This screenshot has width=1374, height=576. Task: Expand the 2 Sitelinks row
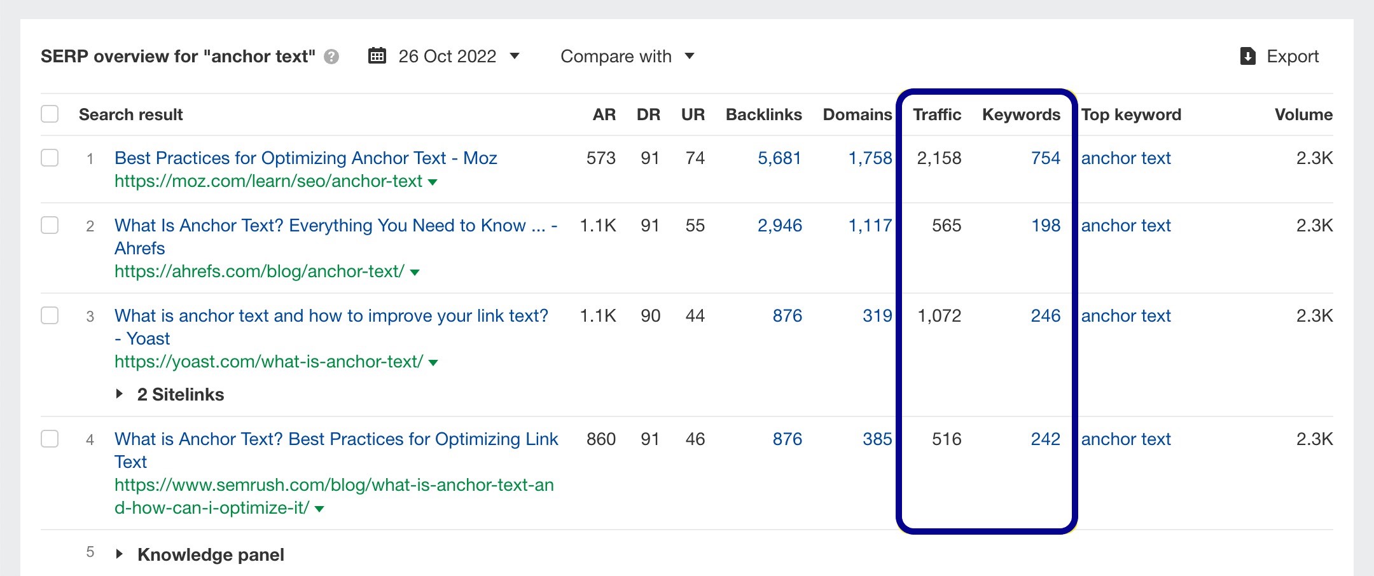tap(119, 394)
